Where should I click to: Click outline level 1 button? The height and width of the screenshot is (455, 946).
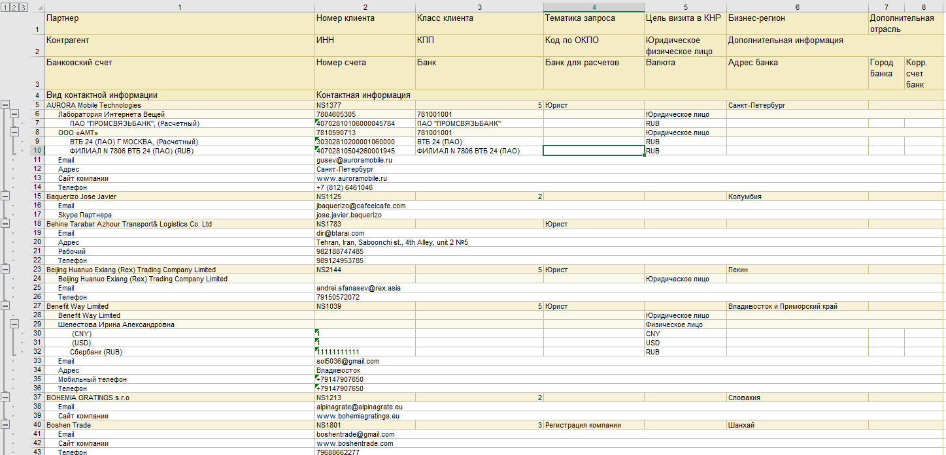(5, 7)
